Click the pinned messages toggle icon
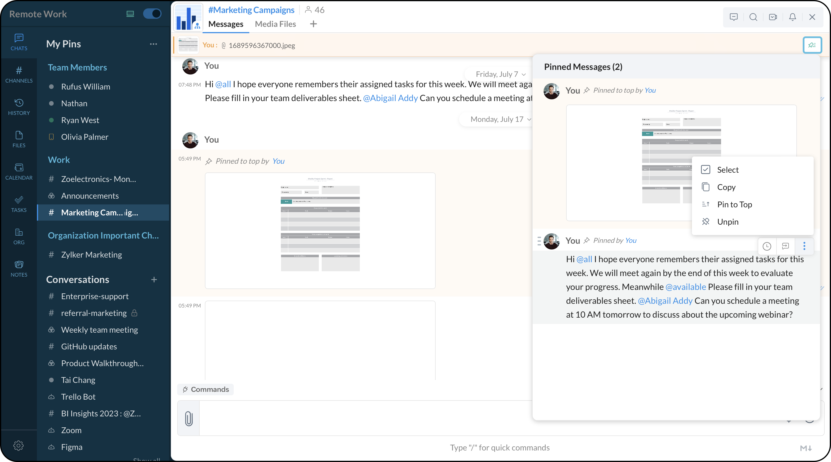Image resolution: width=831 pixels, height=462 pixels. tap(812, 45)
